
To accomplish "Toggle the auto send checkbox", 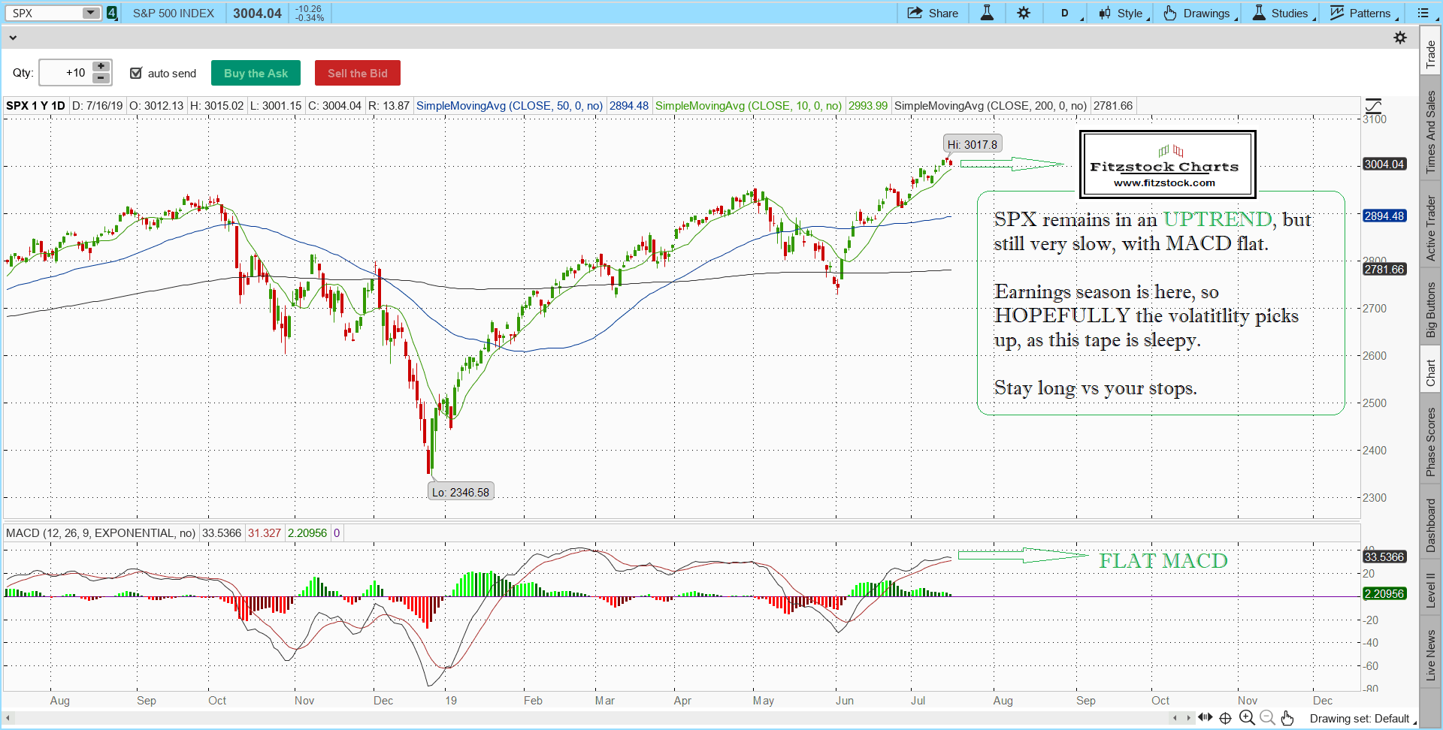I will tap(136, 73).
